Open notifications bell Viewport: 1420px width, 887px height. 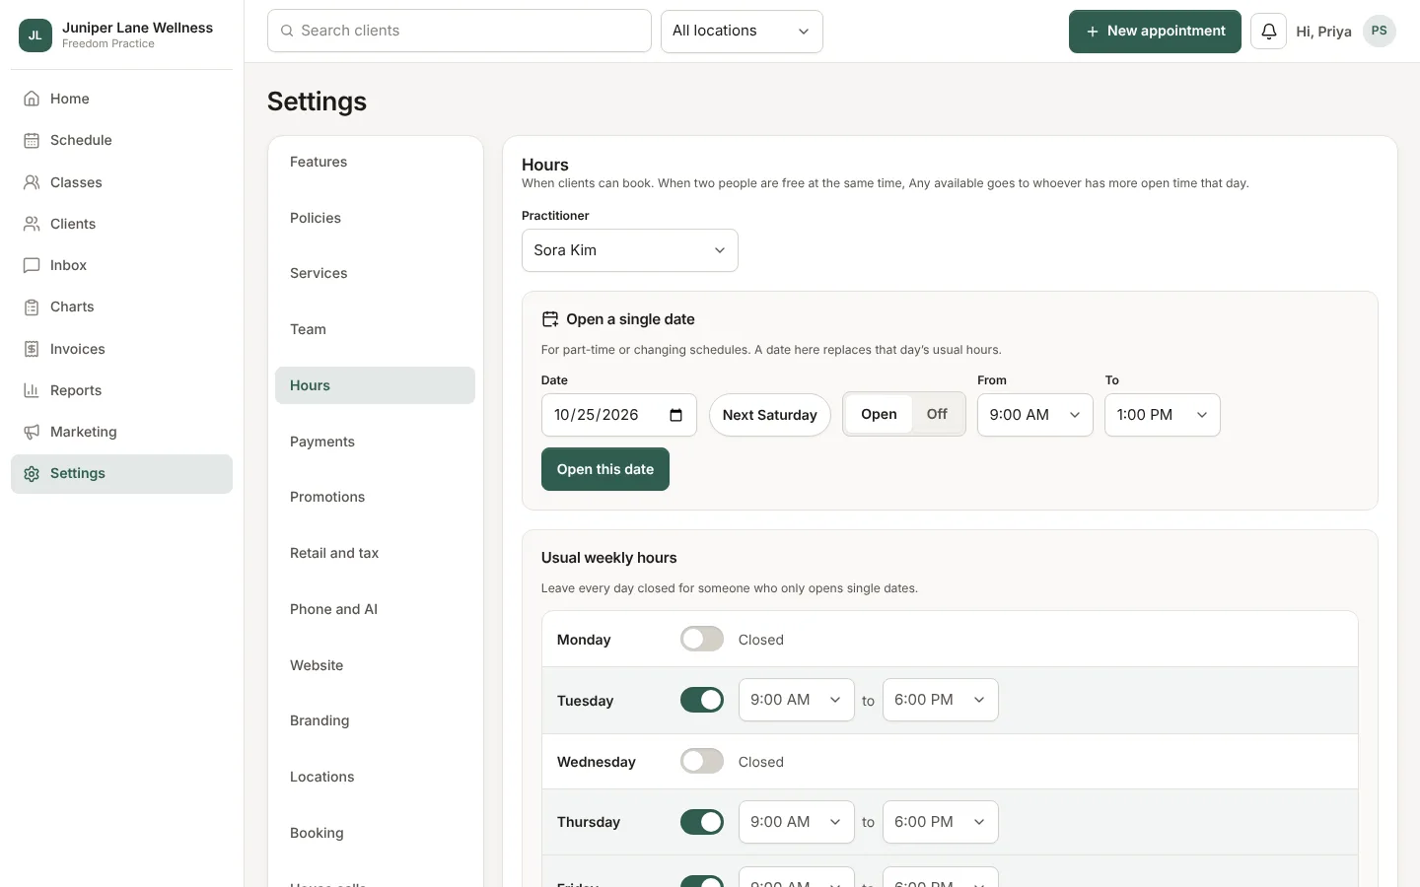coord(1268,31)
